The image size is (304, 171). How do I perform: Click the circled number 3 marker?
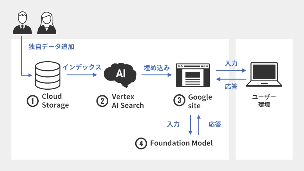(x=179, y=101)
